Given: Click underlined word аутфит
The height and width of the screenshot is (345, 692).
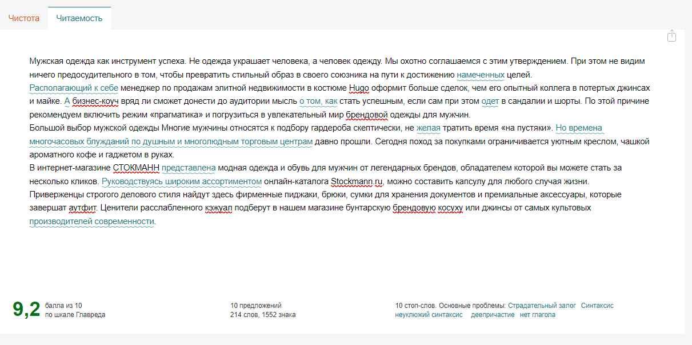Looking at the screenshot, I should pos(84,208).
